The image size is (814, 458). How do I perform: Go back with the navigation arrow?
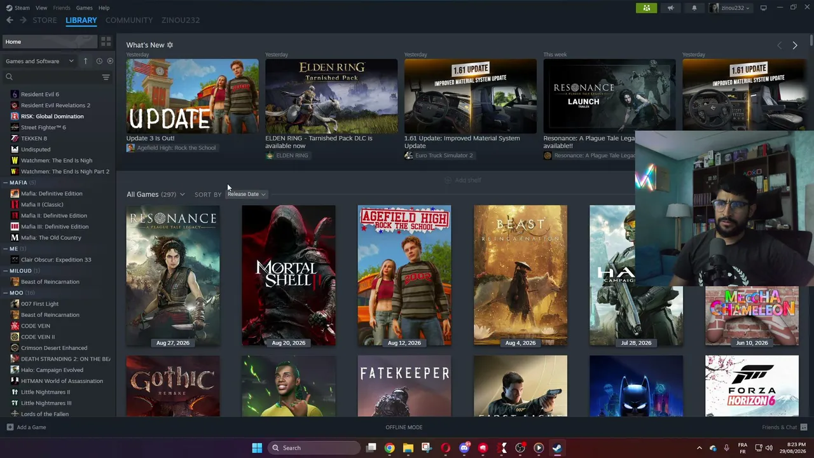10,20
